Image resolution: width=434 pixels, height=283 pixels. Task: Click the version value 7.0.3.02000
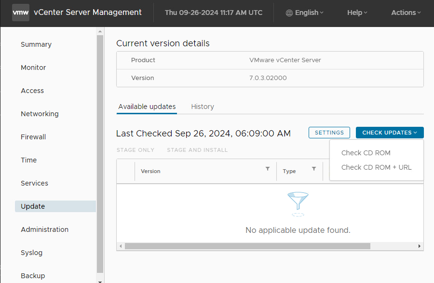click(x=268, y=78)
